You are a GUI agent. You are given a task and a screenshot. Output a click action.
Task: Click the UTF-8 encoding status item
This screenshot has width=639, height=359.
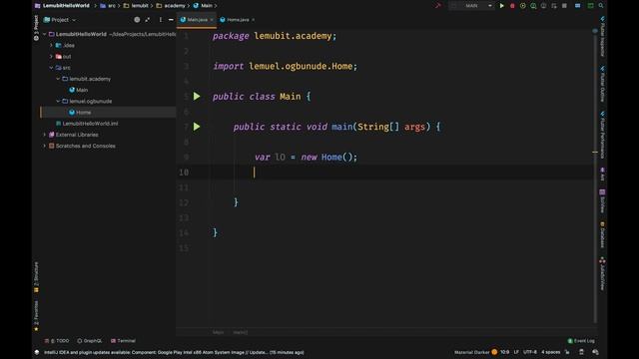click(x=530, y=352)
